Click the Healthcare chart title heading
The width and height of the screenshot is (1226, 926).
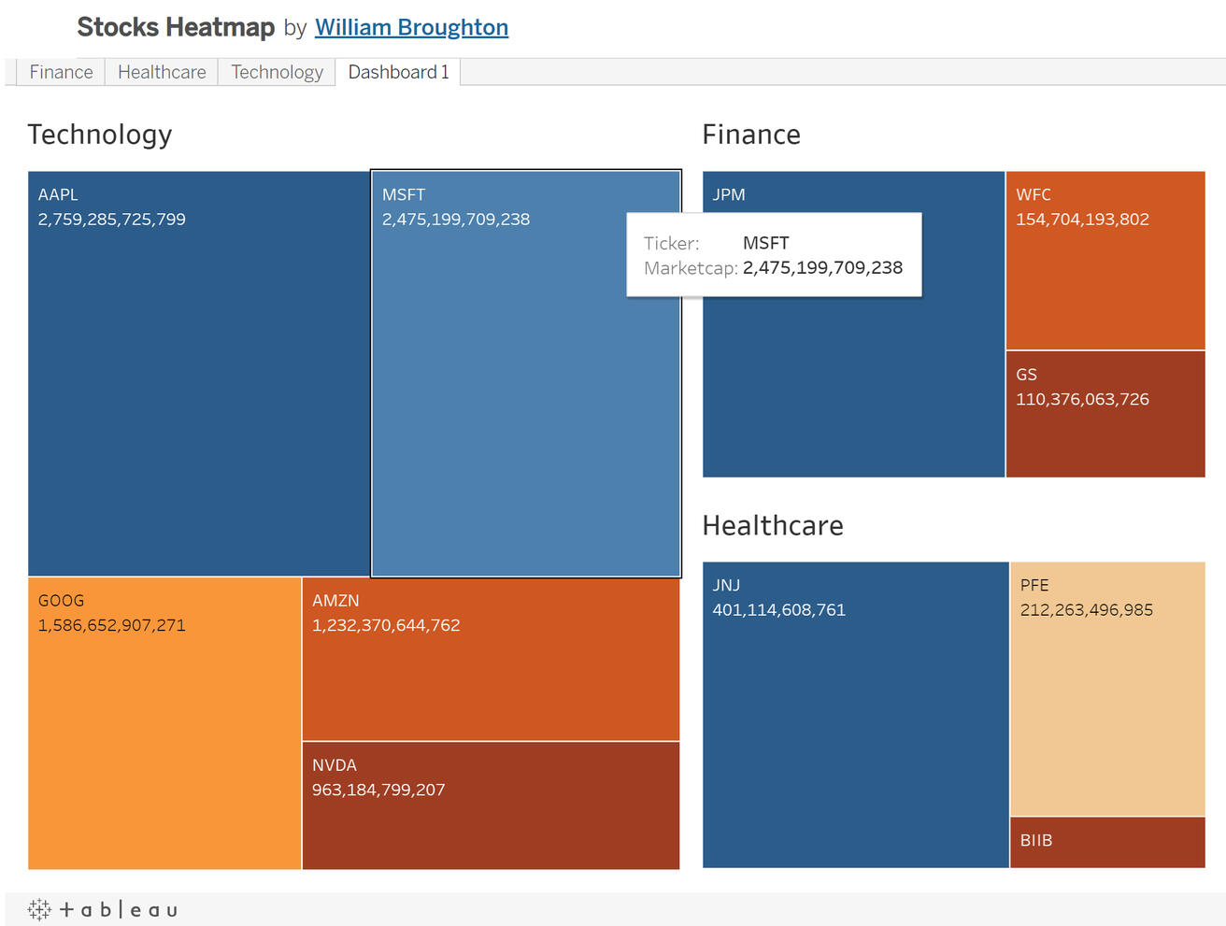coord(773,525)
